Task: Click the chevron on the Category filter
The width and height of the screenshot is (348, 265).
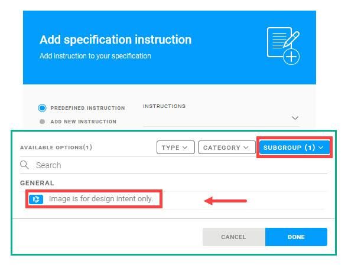Action: pos(246,148)
